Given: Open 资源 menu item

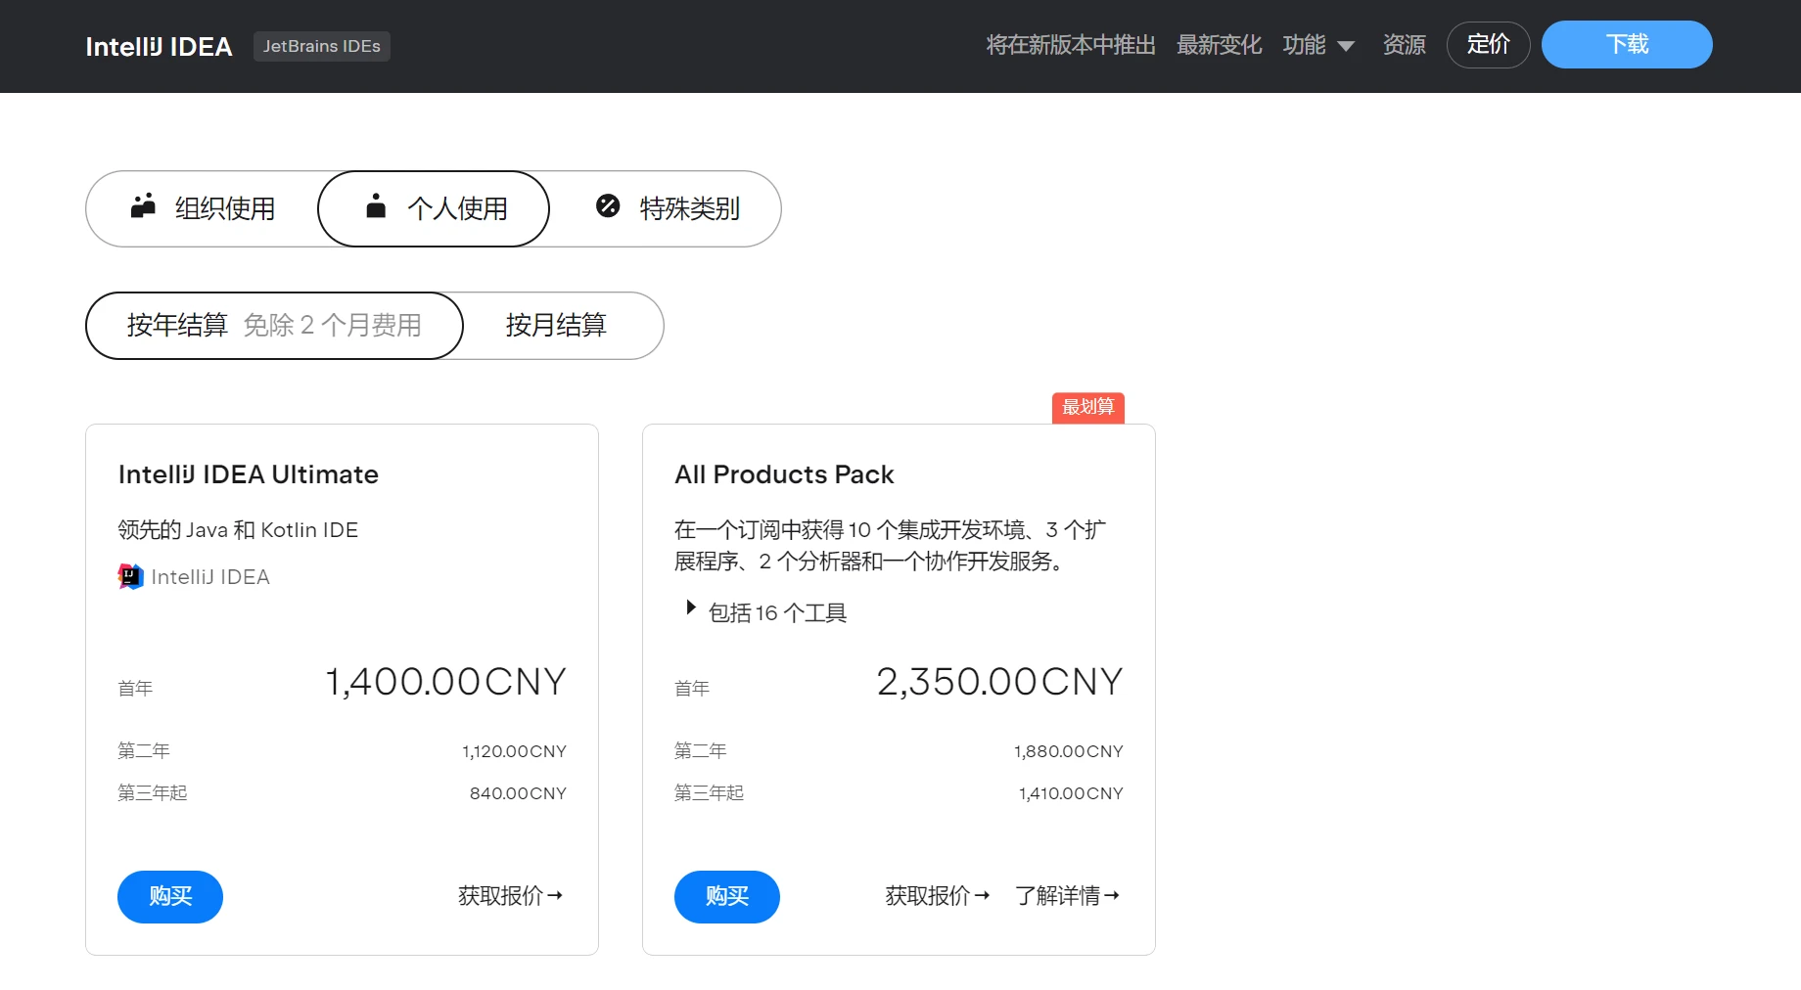Looking at the screenshot, I should pos(1404,45).
